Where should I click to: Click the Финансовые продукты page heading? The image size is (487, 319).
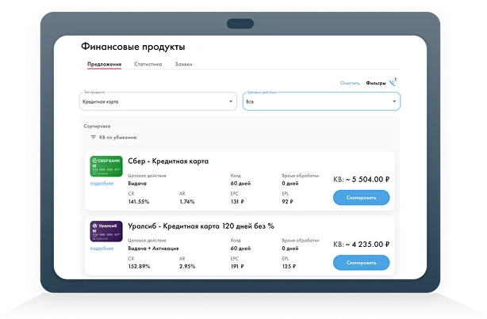click(133, 47)
